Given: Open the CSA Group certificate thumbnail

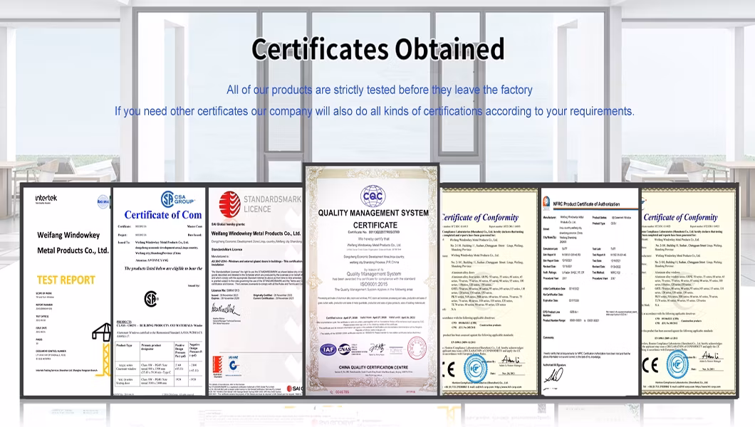Looking at the screenshot, I should click(159, 291).
